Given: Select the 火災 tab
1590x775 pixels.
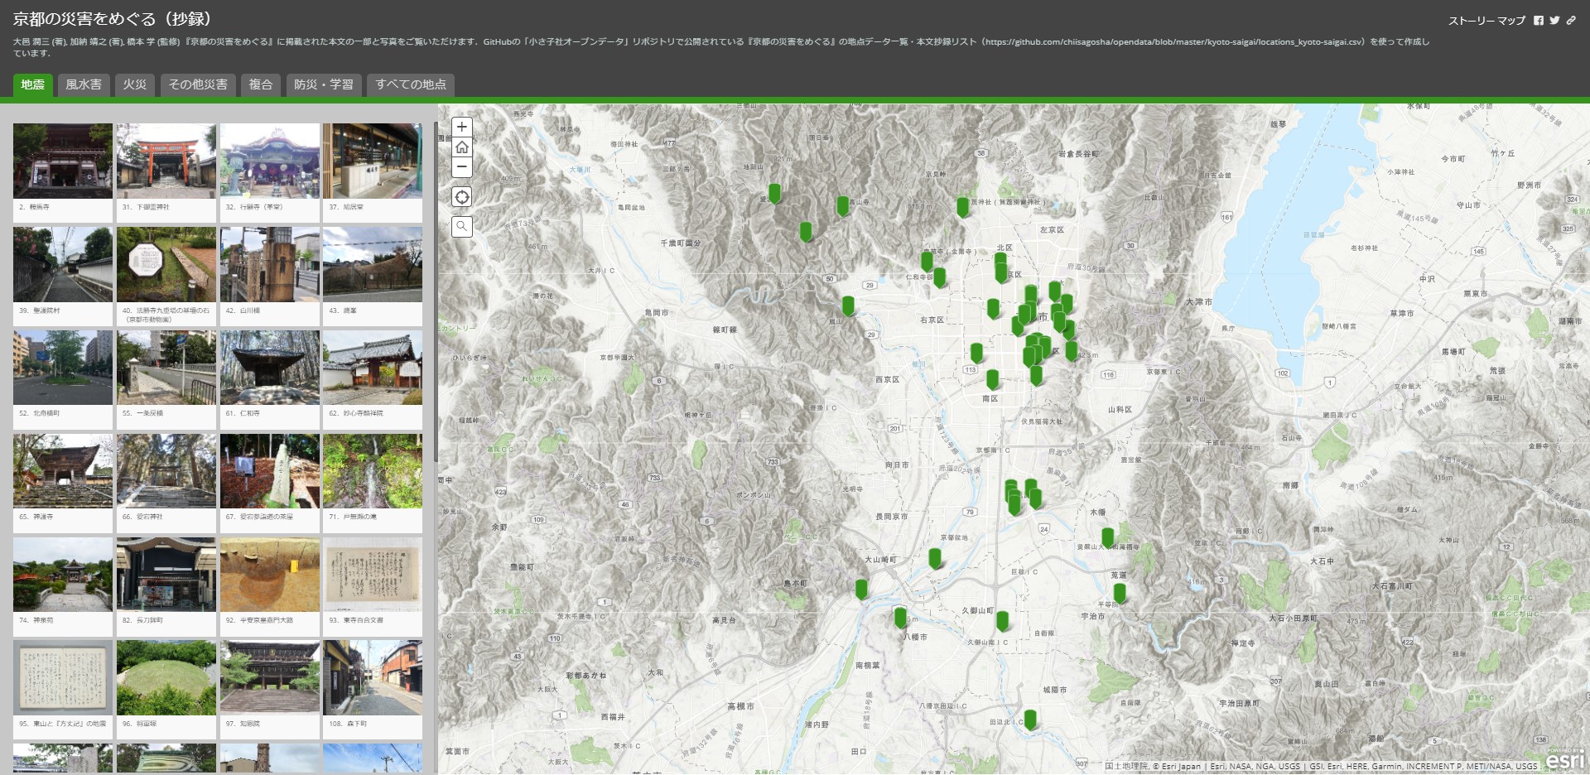Looking at the screenshot, I should (135, 84).
